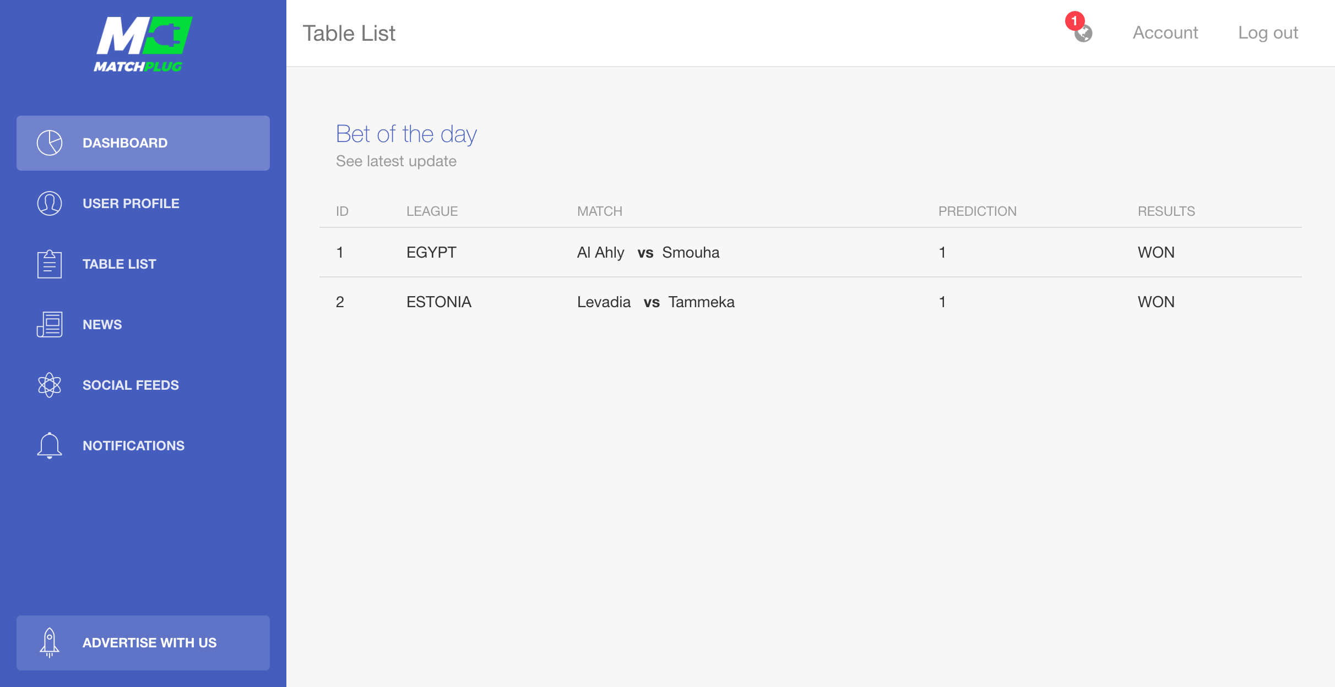This screenshot has width=1335, height=687.
Task: Select the Levadia vs Tammeka row
Action: click(x=811, y=302)
